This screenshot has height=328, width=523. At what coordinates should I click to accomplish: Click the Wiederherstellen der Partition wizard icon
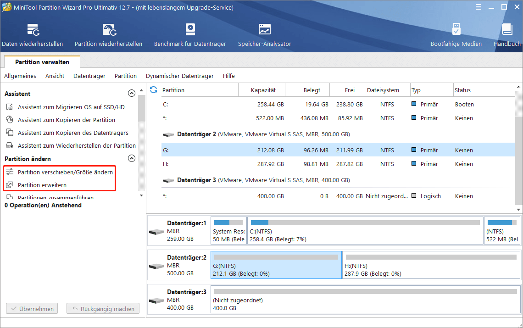coord(10,145)
